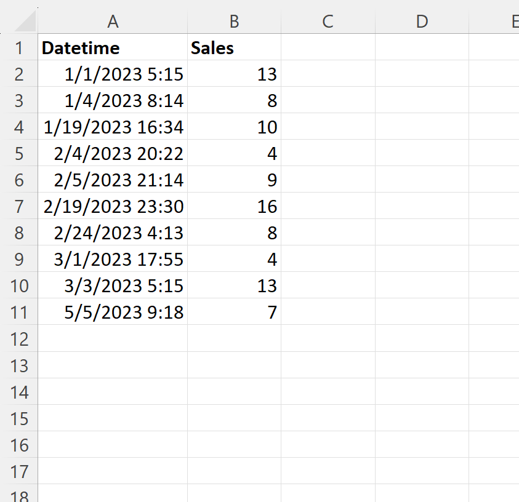Click Sales value 16 in row 7
The height and width of the screenshot is (502, 519).
pyautogui.click(x=234, y=206)
